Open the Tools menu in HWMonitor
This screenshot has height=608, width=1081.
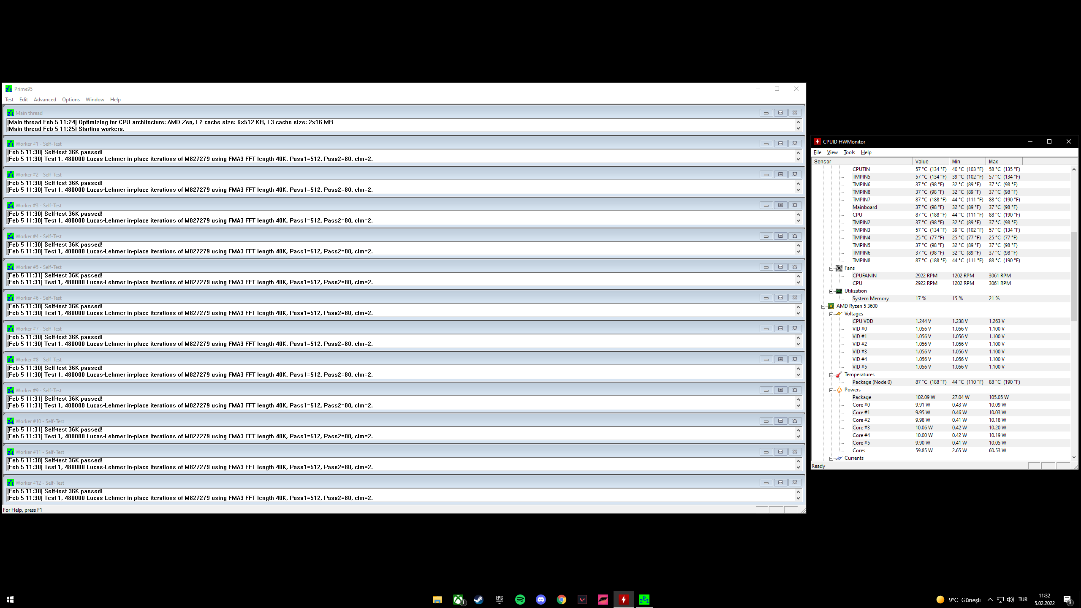tap(849, 152)
